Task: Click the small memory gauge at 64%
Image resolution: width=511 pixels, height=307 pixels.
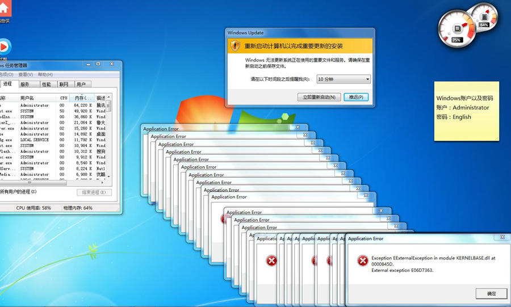Action: [x=484, y=16]
